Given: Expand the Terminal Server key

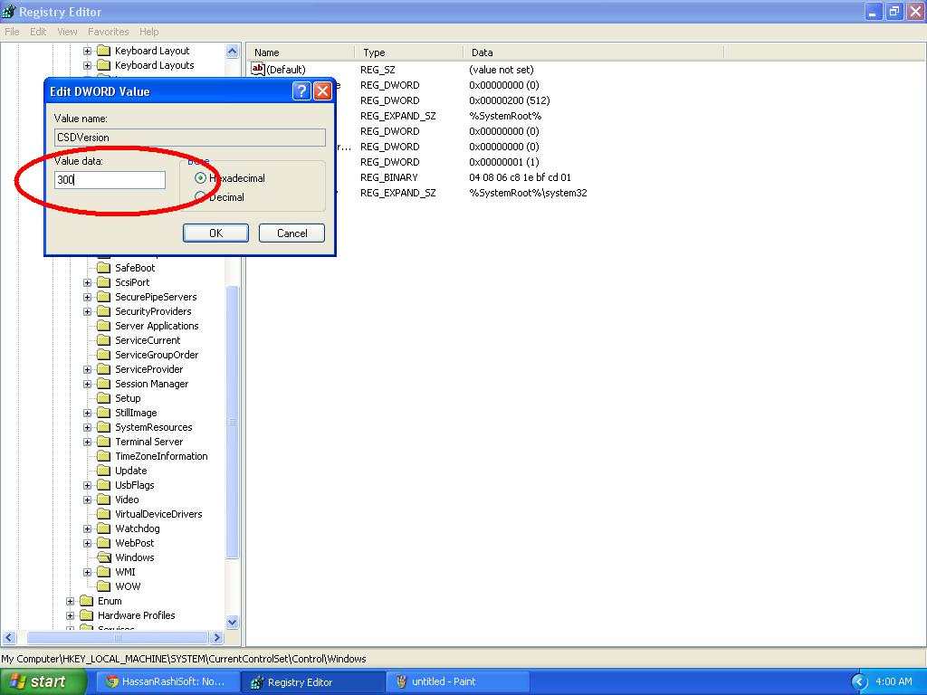Looking at the screenshot, I should pos(88,442).
